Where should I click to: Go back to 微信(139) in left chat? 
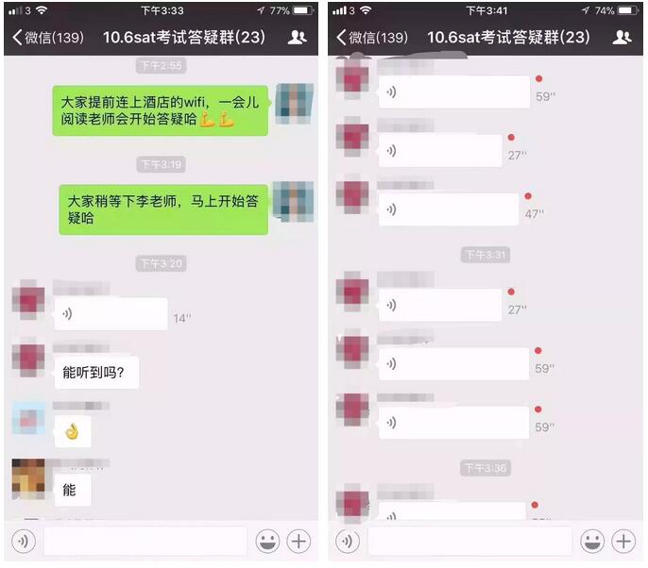tap(48, 37)
